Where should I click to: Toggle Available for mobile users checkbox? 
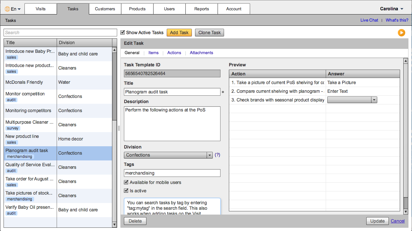[x=126, y=182]
